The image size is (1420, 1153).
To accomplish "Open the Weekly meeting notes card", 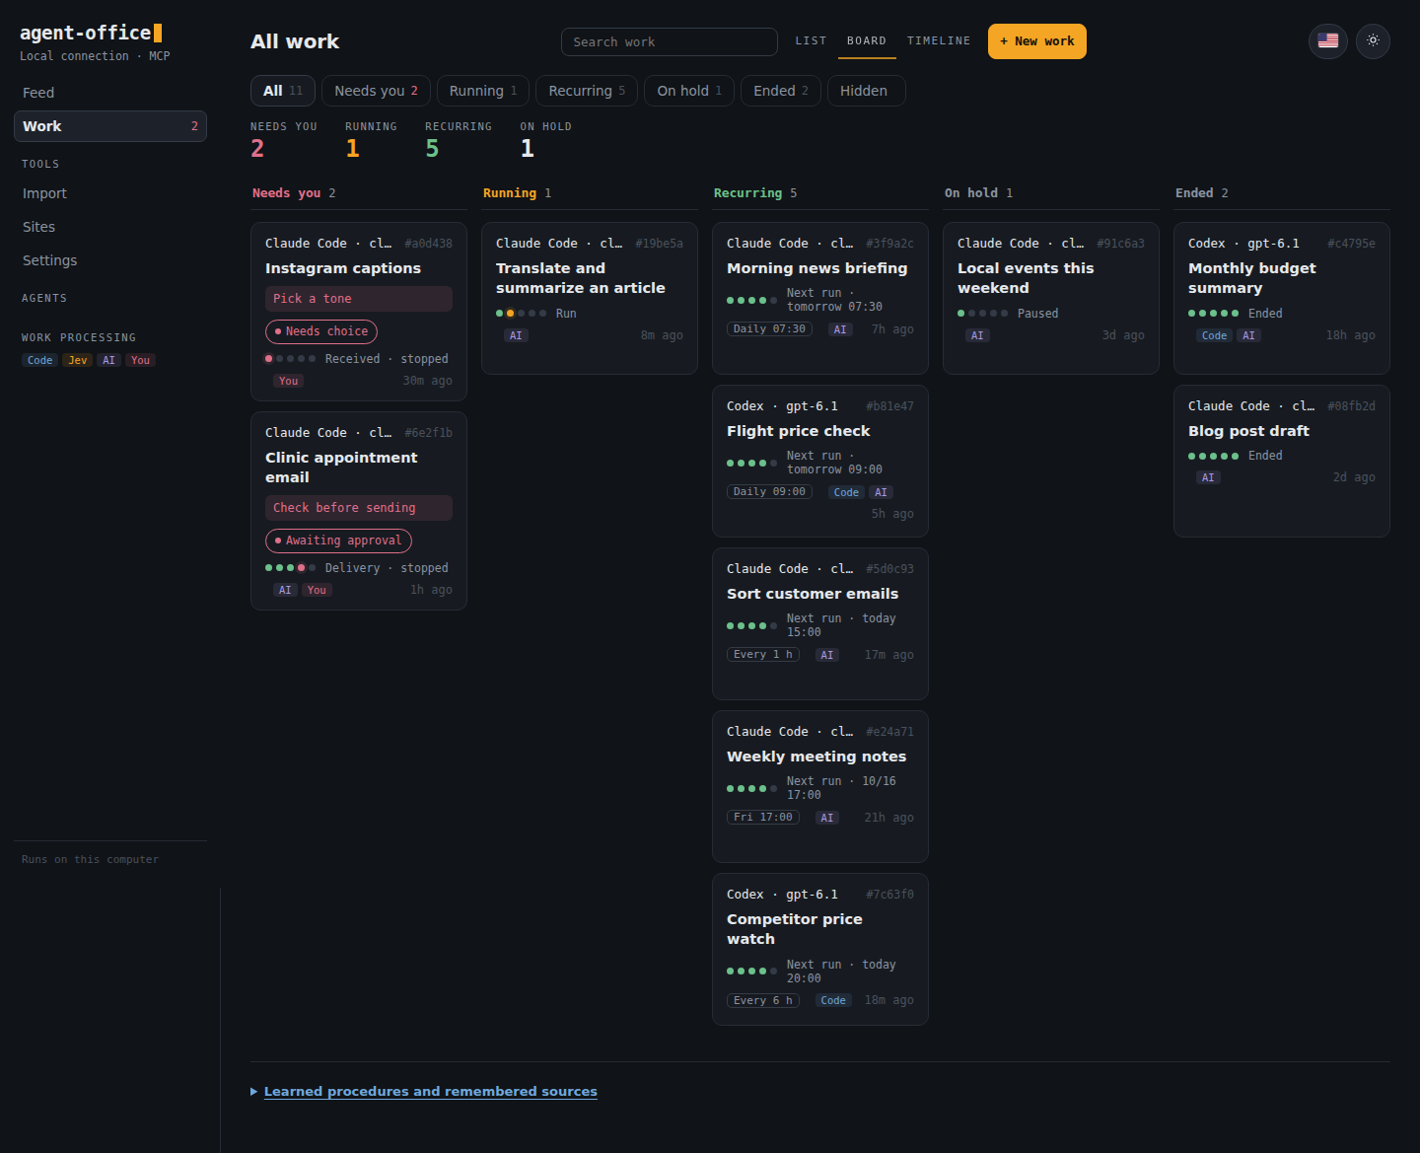I will tap(820, 786).
